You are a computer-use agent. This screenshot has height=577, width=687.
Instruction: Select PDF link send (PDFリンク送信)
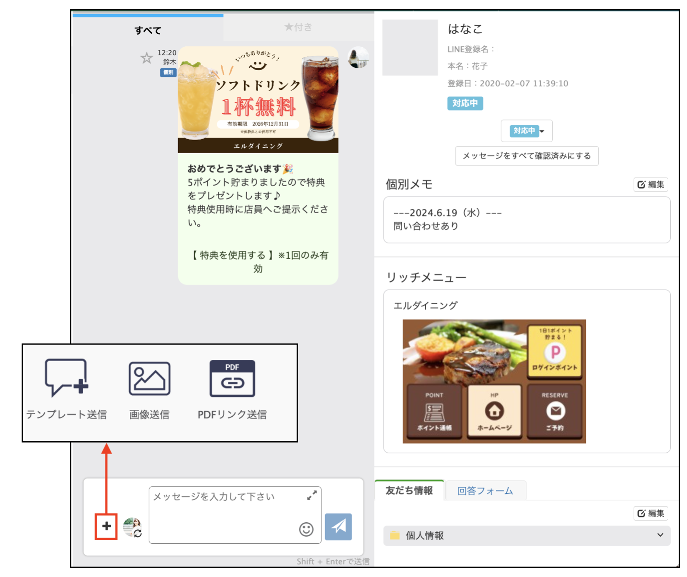pyautogui.click(x=232, y=389)
